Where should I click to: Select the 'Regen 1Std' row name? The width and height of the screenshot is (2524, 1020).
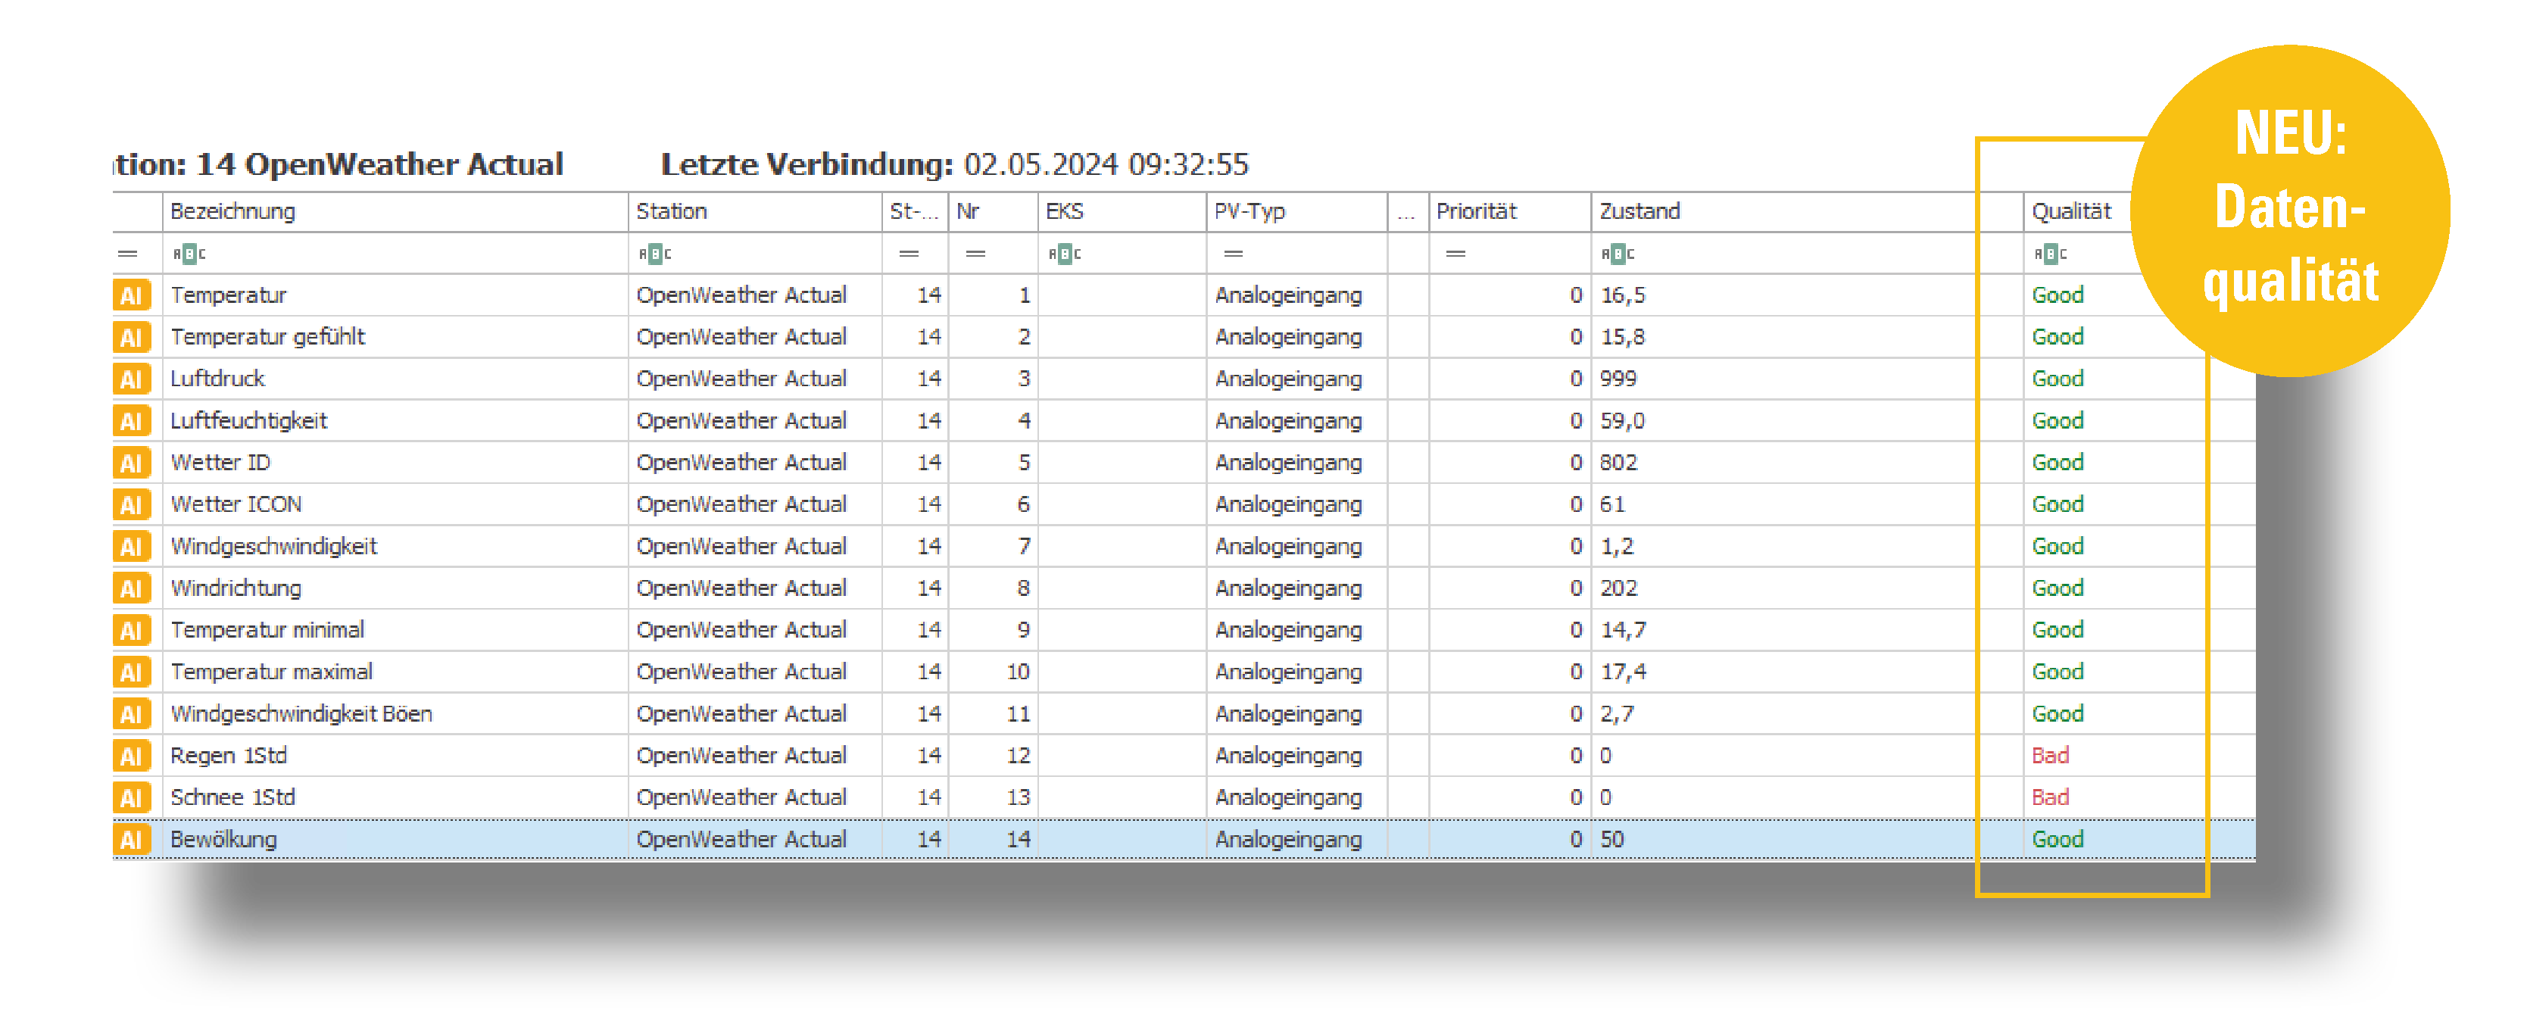pos(228,756)
